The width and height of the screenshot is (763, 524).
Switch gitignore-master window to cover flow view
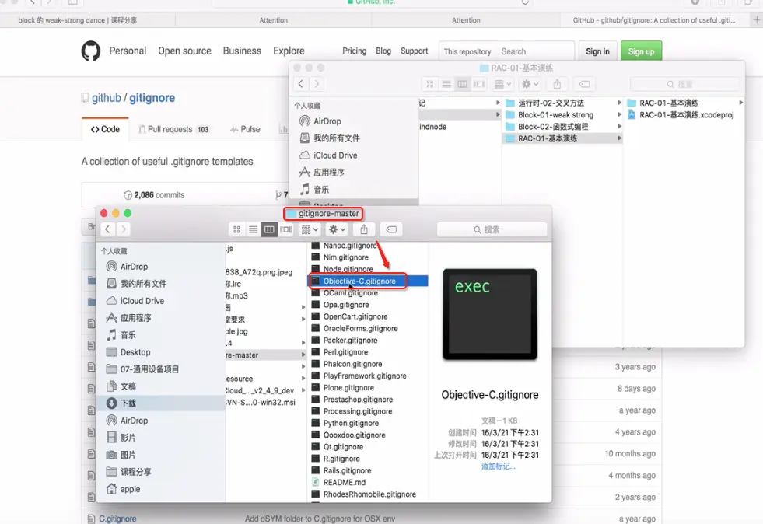point(285,229)
